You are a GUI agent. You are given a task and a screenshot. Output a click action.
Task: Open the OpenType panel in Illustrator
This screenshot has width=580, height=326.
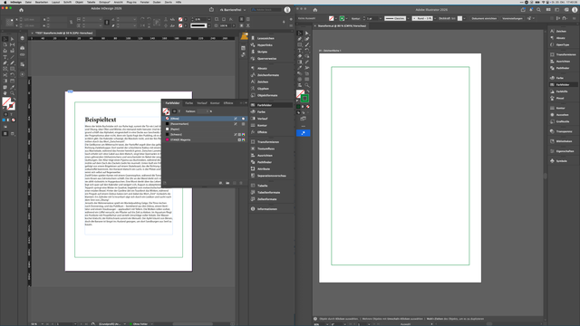pyautogui.click(x=562, y=44)
